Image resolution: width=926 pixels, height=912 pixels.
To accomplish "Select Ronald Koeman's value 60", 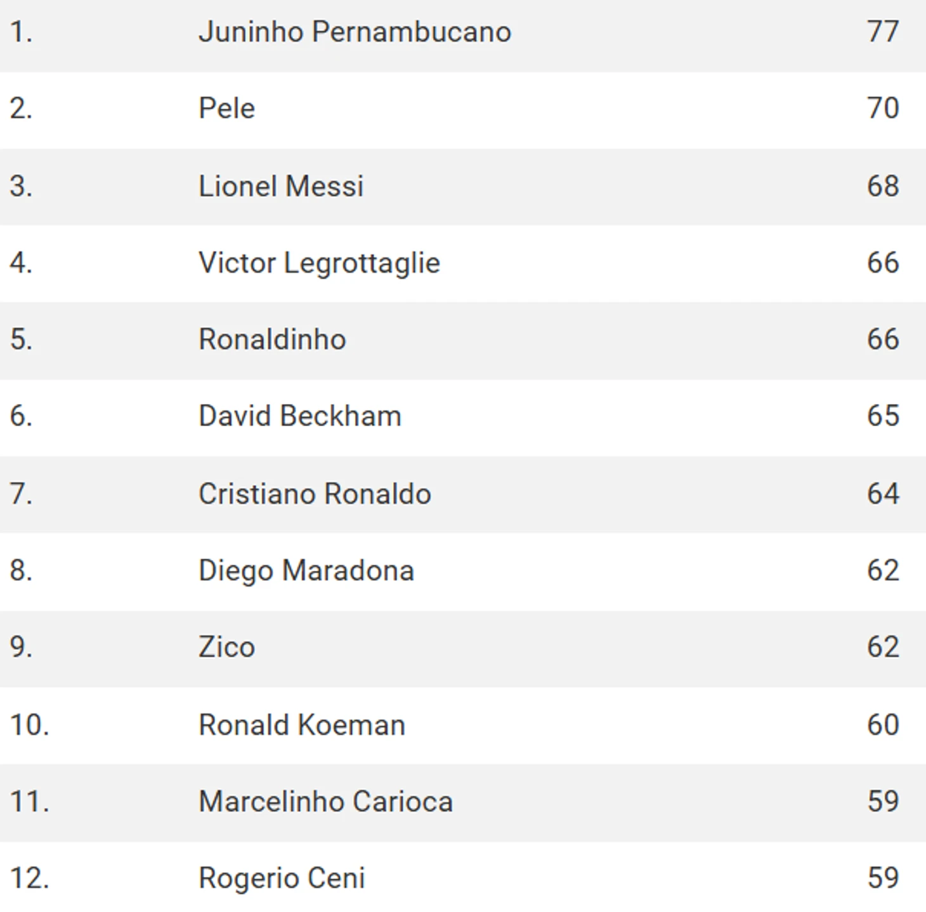I will 883,724.
